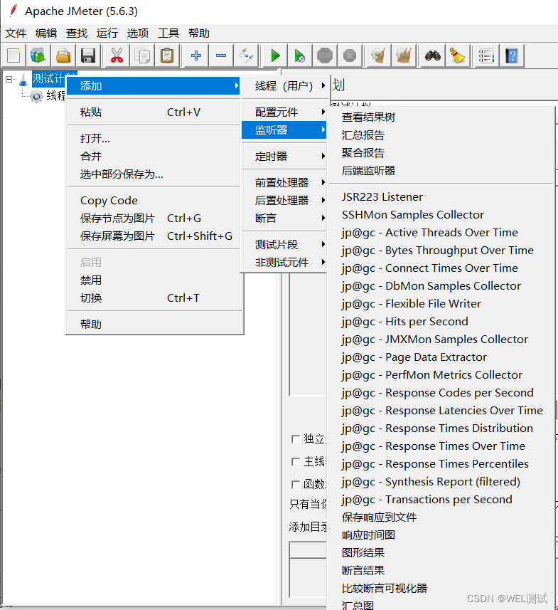The width and height of the screenshot is (558, 610).
Task: Expand the 线程（用户）submenu
Action: tap(284, 85)
